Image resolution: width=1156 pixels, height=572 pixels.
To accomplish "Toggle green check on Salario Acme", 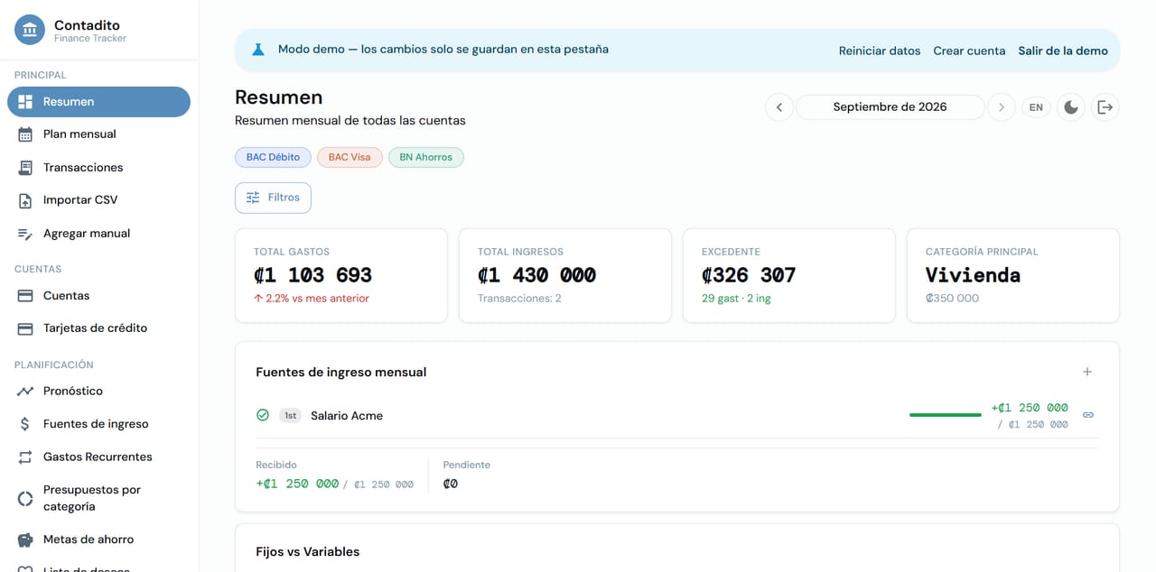I will pos(263,415).
